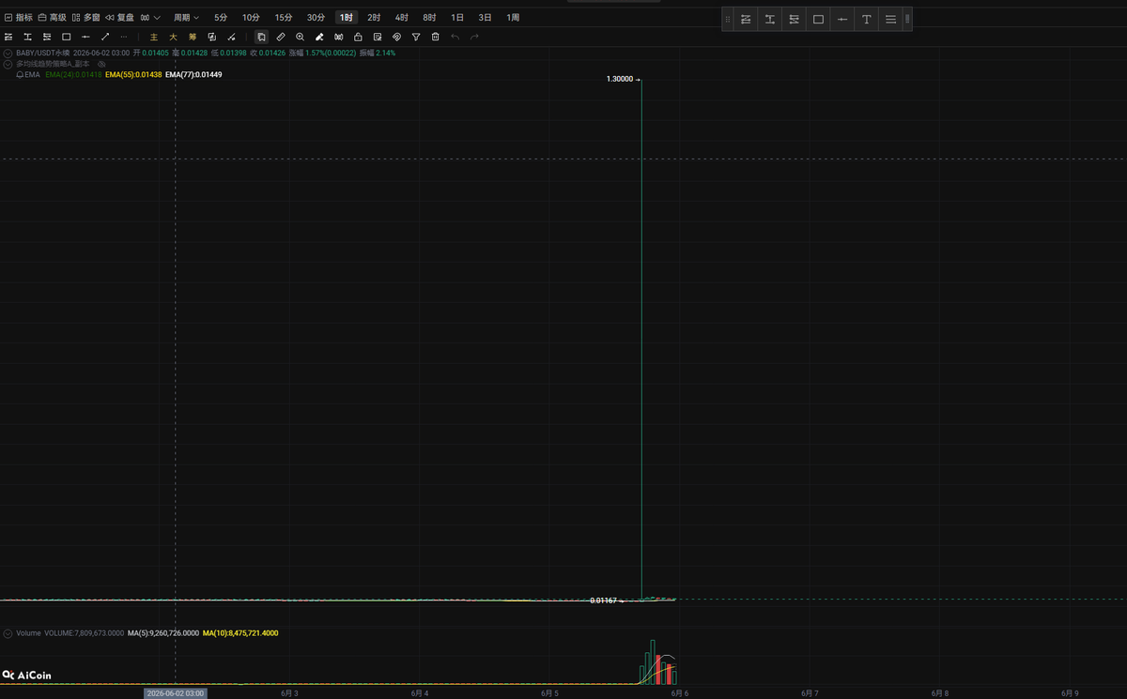Undo the last drawing action
1127x699 pixels.
[455, 37]
